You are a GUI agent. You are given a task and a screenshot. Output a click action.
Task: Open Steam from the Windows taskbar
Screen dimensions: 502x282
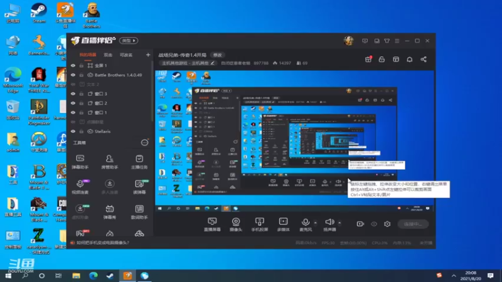point(110,276)
